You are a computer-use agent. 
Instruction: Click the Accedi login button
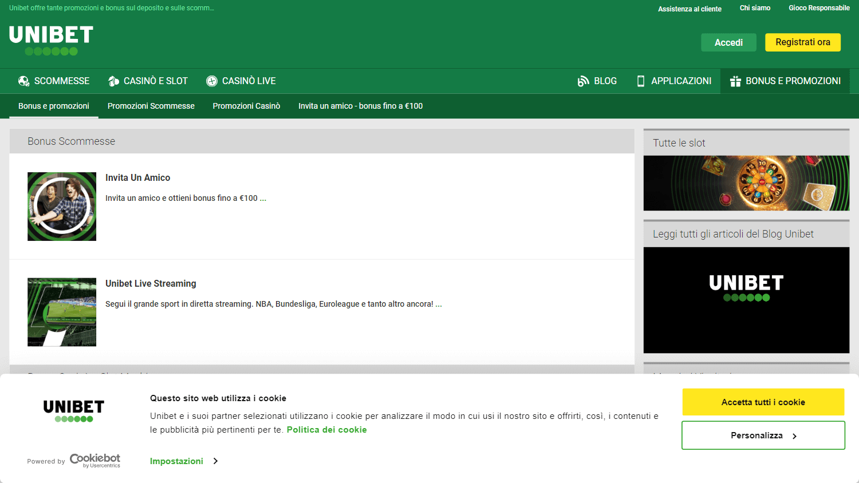click(x=728, y=42)
